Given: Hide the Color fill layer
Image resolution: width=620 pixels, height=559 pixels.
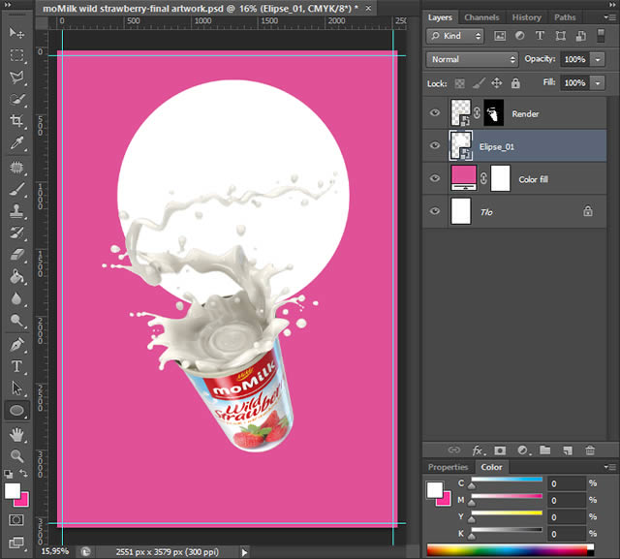Looking at the screenshot, I should click(x=435, y=178).
